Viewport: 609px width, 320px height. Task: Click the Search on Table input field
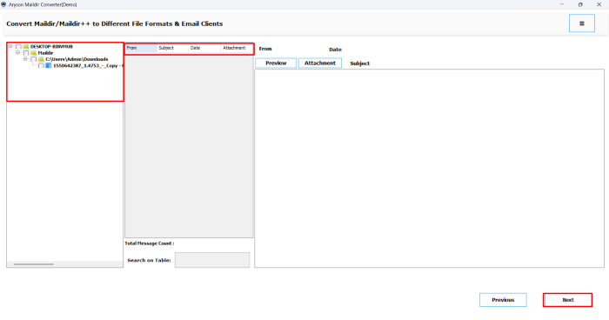coord(212,260)
